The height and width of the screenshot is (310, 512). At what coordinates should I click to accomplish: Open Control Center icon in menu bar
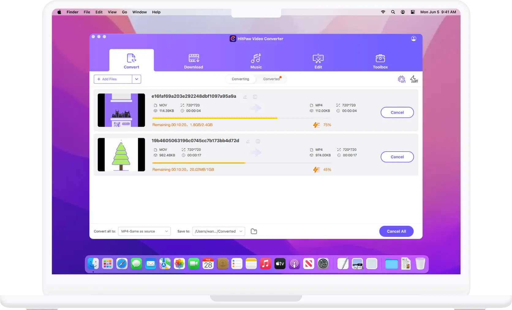[x=413, y=12]
